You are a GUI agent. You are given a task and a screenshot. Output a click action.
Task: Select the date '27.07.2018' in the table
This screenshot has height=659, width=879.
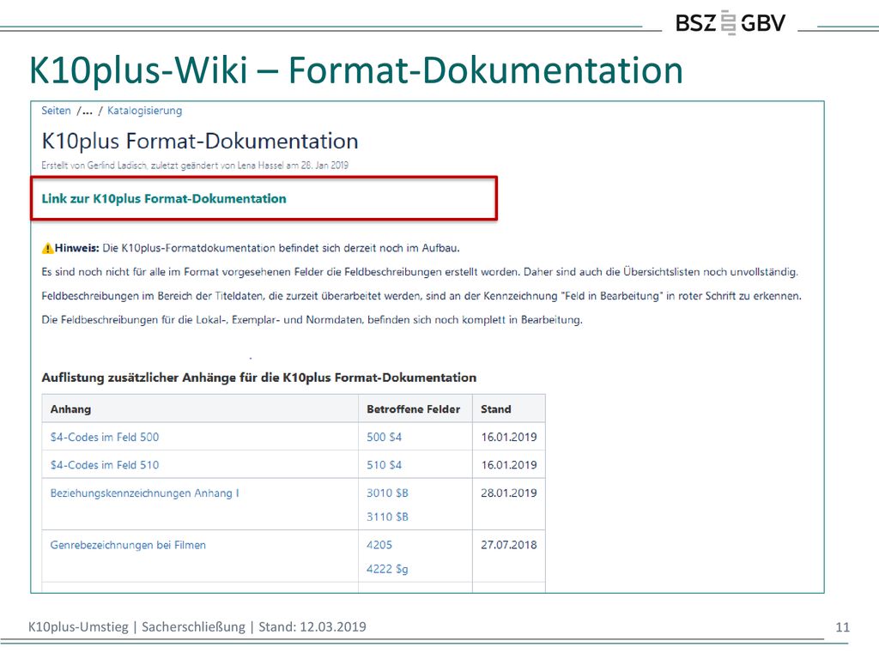(x=509, y=545)
